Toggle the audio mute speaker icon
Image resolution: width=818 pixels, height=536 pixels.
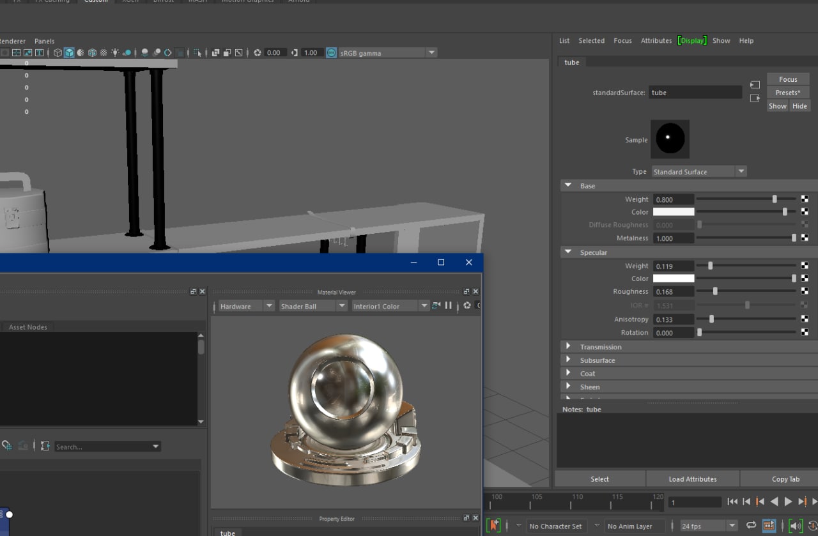pos(795,526)
